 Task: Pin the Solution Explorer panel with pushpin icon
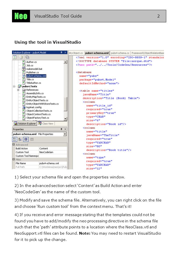pos(61,52)
